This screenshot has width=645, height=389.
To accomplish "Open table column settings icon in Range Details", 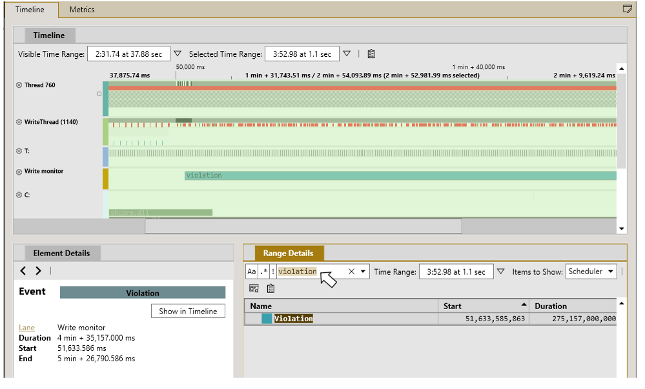I will [x=254, y=288].
